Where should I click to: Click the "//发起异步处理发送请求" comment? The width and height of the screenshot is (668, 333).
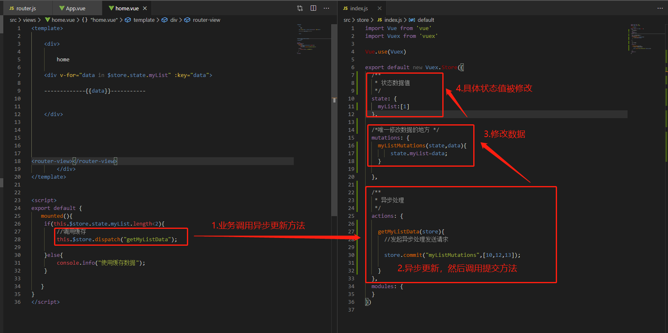(x=416, y=240)
